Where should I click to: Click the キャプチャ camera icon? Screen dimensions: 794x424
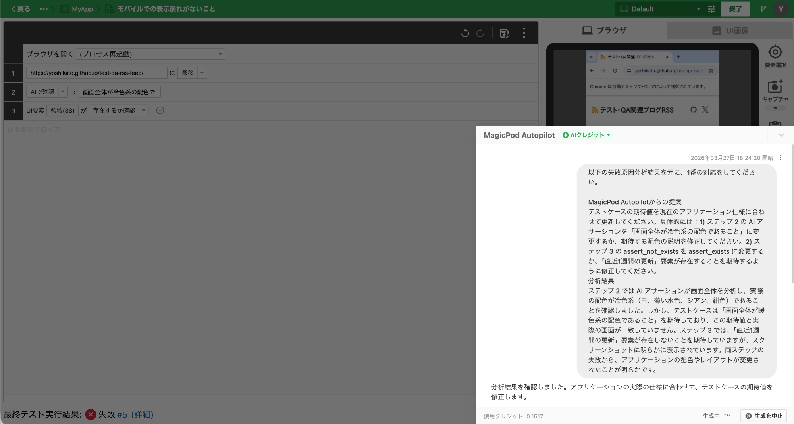(x=775, y=86)
